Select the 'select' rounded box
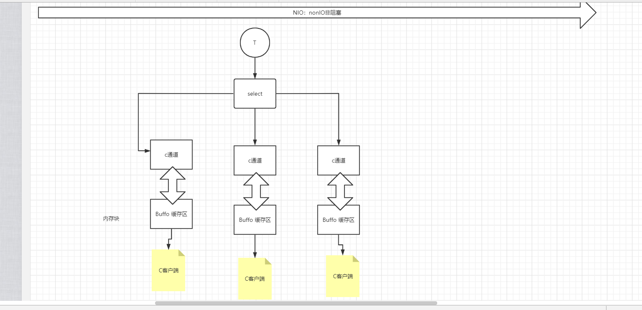The width and height of the screenshot is (642, 310). pyautogui.click(x=255, y=94)
